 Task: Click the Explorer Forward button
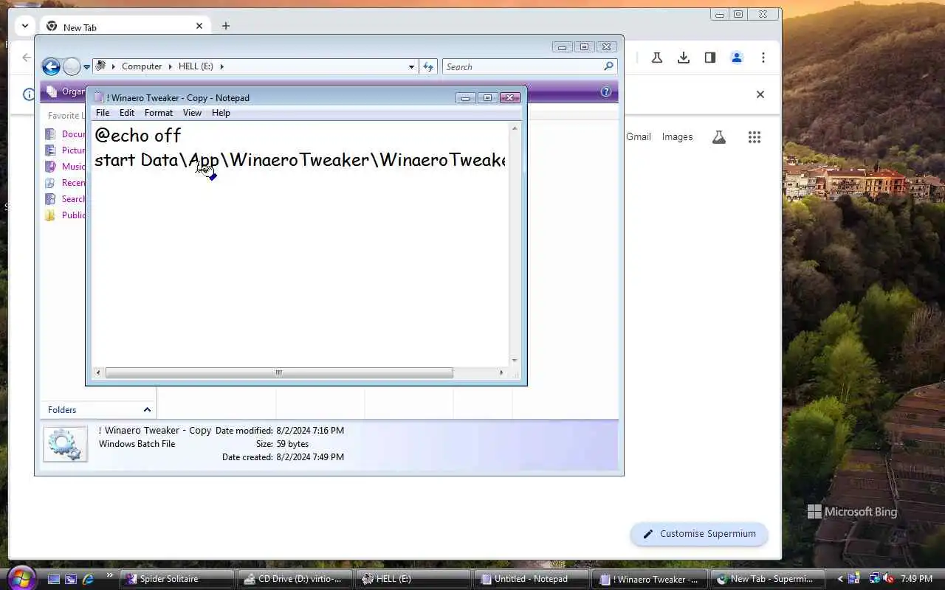(72, 67)
